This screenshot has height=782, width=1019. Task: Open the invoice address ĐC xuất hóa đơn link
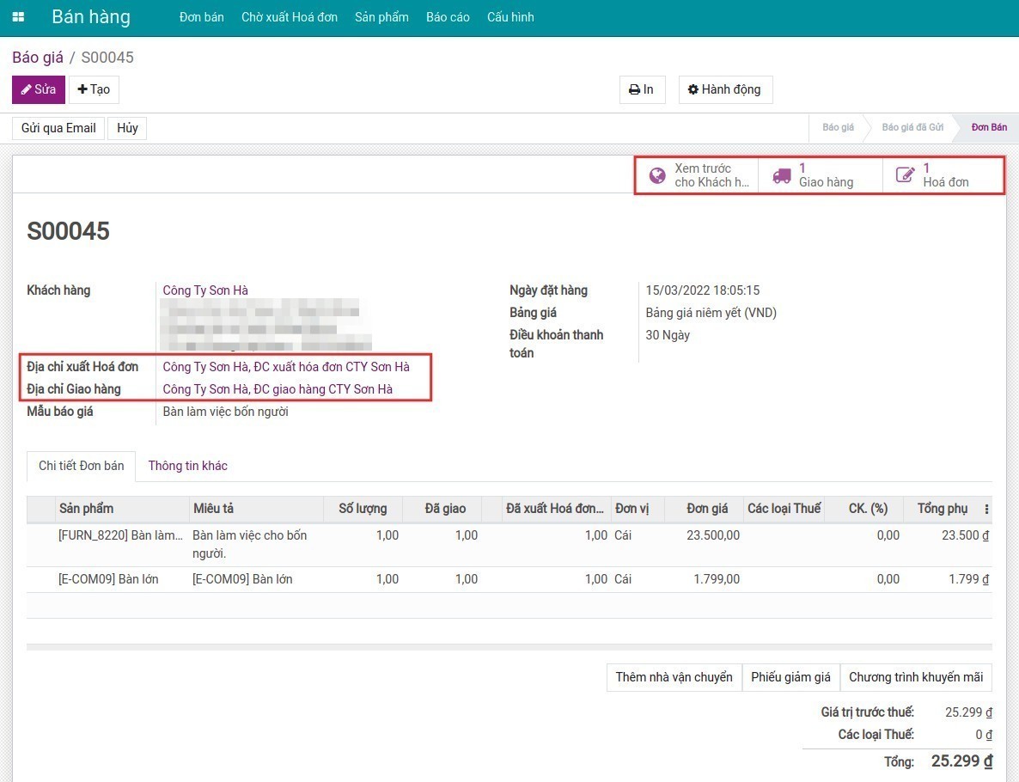coord(286,367)
